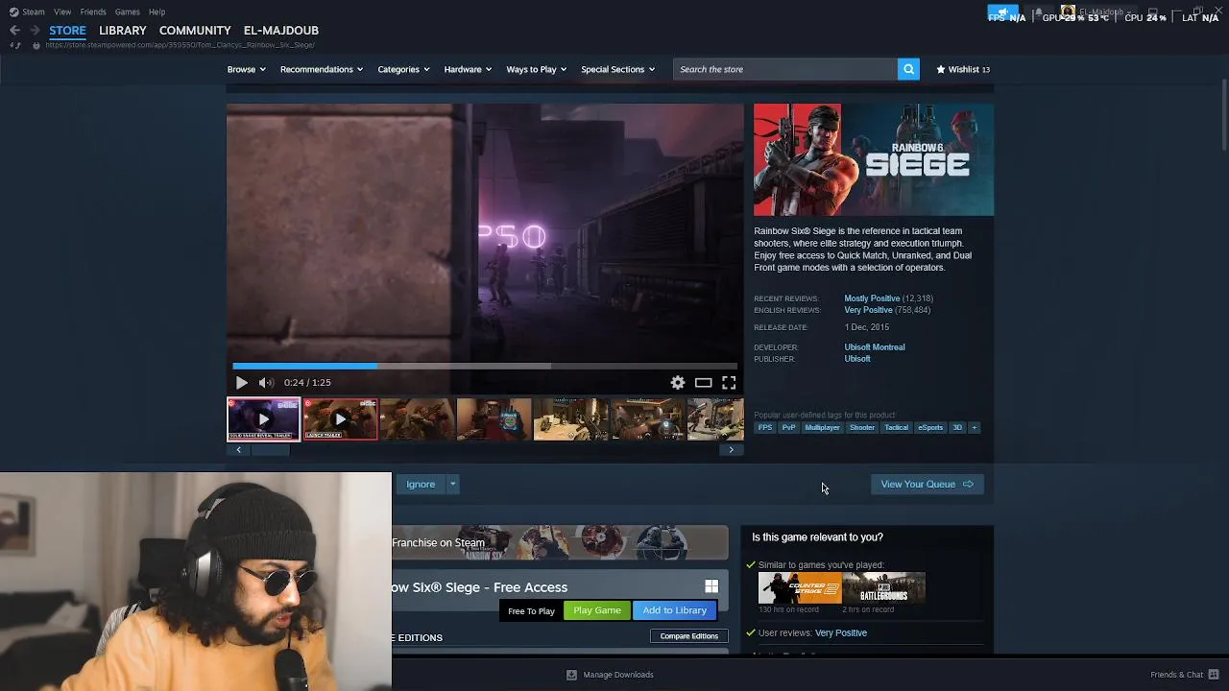The image size is (1229, 691).
Task: Select the Shooter tag
Action: coord(862,428)
